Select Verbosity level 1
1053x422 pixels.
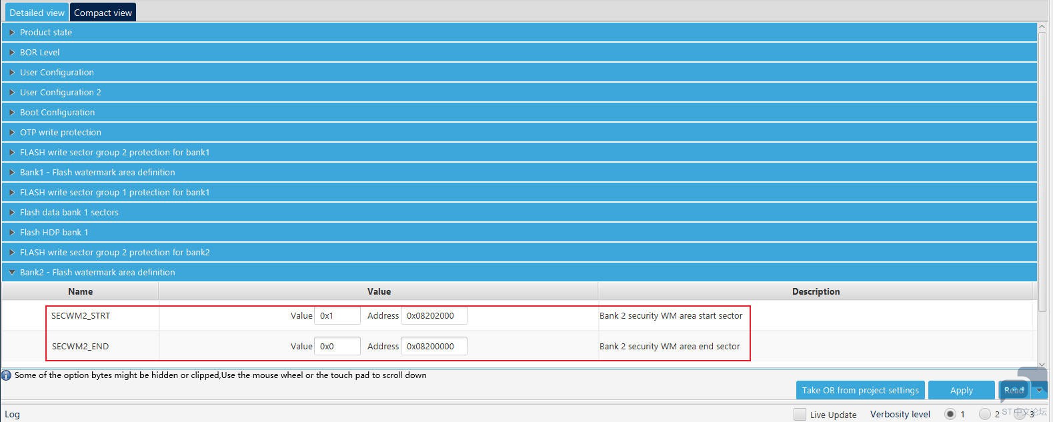click(950, 414)
